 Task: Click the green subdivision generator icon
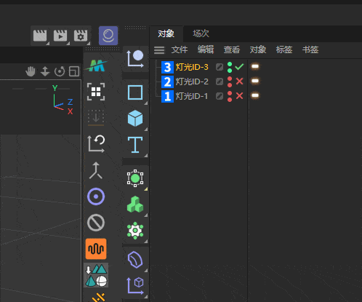click(x=135, y=178)
